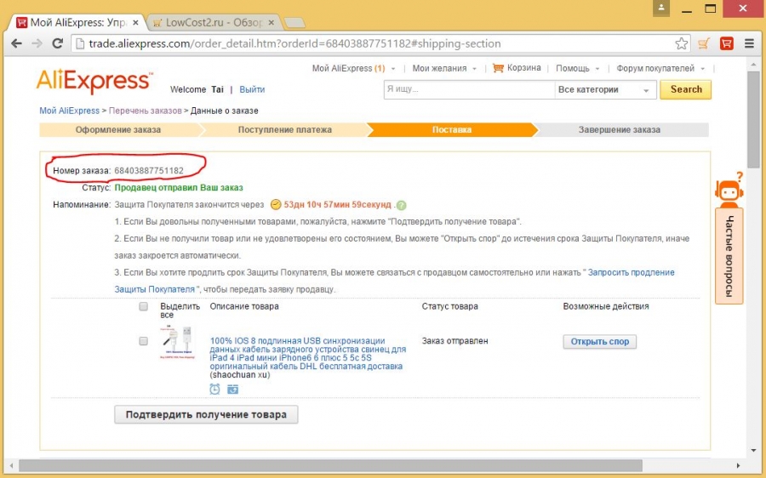Viewport: 766px width, 478px height.
Task: Expand the Мой AliExpress dropdown menu
Action: pos(393,69)
